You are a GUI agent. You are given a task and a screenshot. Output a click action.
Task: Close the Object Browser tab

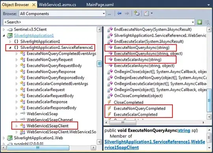pos(34,5)
